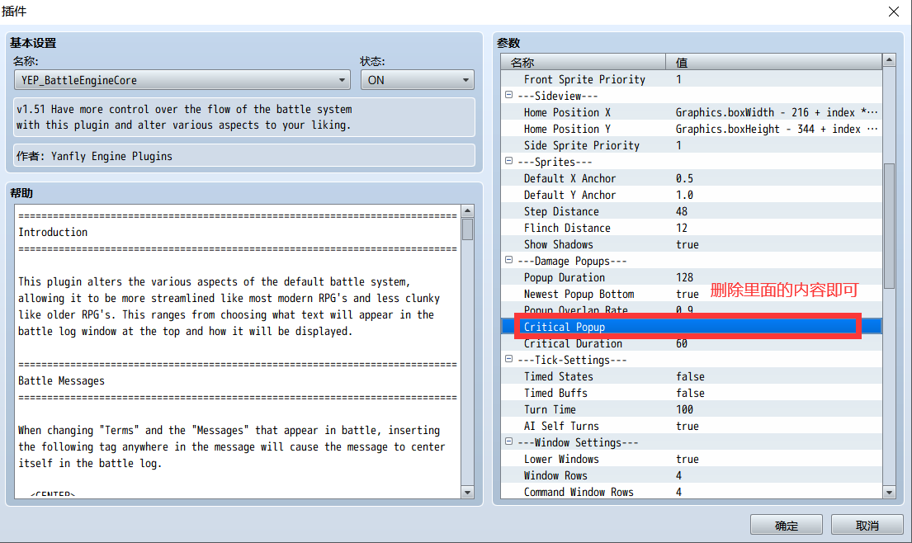Click the Graphics.boxWidth value of Home Position X
The image size is (912, 543).
(777, 112)
